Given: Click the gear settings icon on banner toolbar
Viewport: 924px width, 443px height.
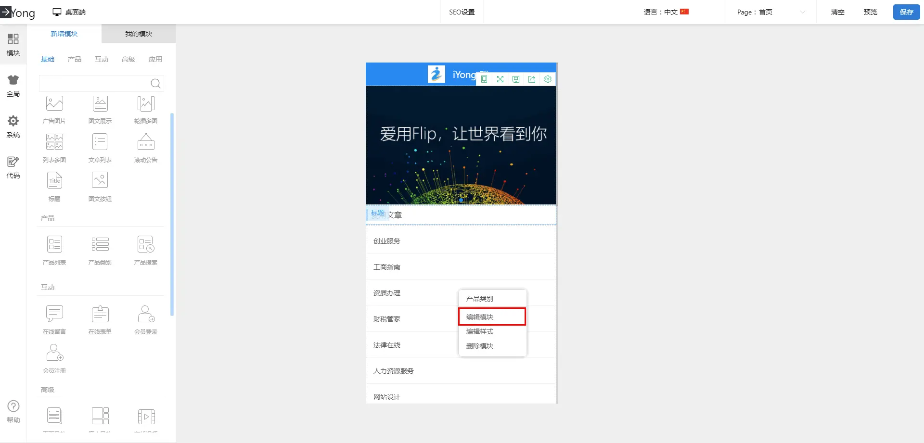Looking at the screenshot, I should coord(548,79).
